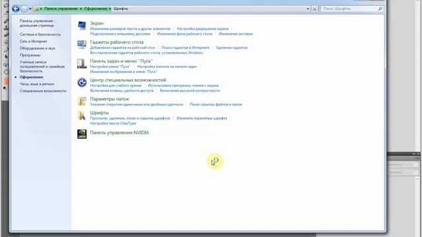
Task: Click 'Использовать программу чтения с экрана'
Action: [183, 86]
